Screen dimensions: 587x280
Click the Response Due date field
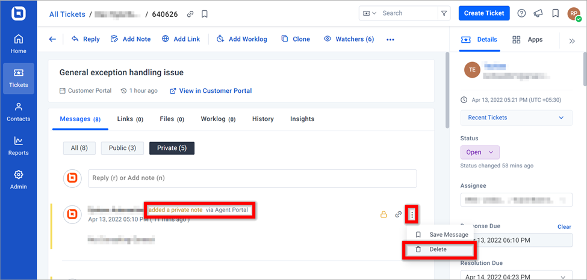coord(516,240)
